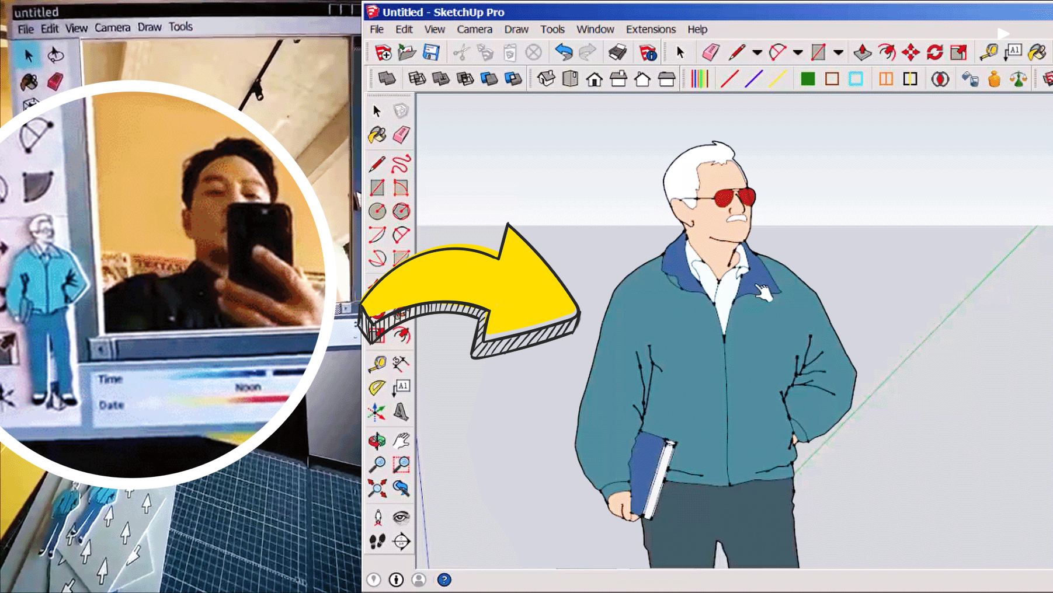Click the Save floppy disk icon
Image resolution: width=1053 pixels, height=593 pixels.
(431, 53)
